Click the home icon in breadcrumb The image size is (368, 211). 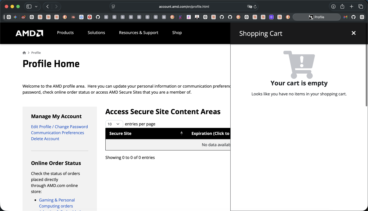coord(24,53)
